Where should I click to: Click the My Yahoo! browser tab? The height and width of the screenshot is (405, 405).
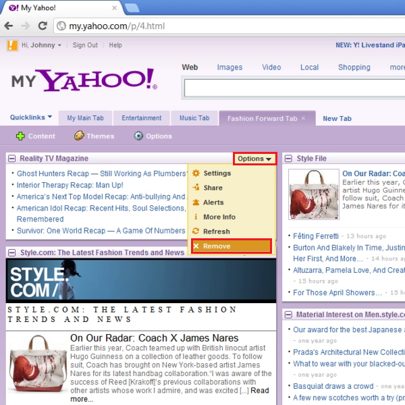[62, 7]
